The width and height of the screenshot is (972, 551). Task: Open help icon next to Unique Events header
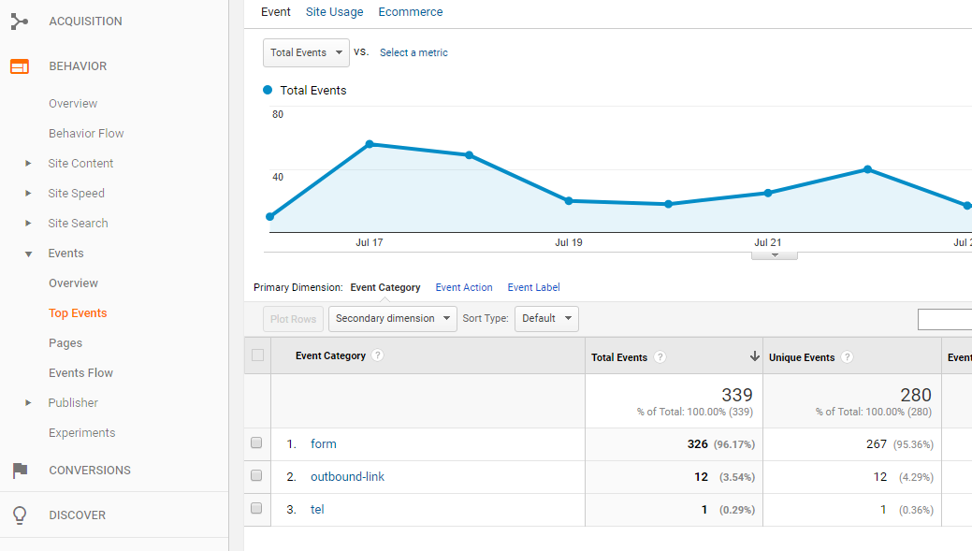(848, 357)
